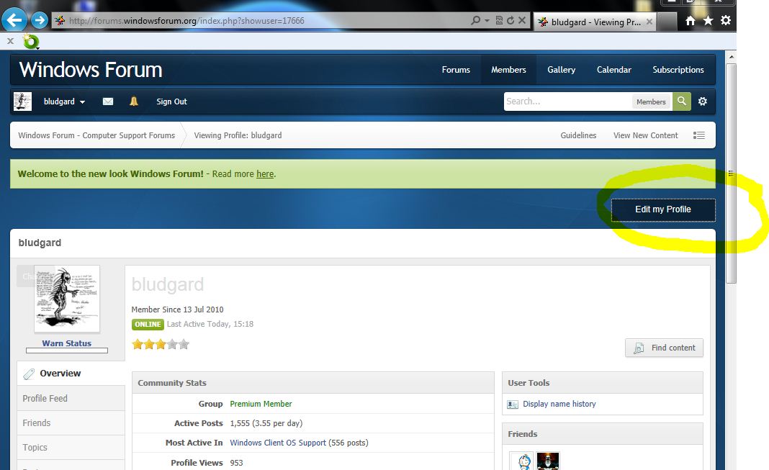Viewport: 769px width, 470px height.
Task: Open browser tools gear icon
Action: point(726,21)
